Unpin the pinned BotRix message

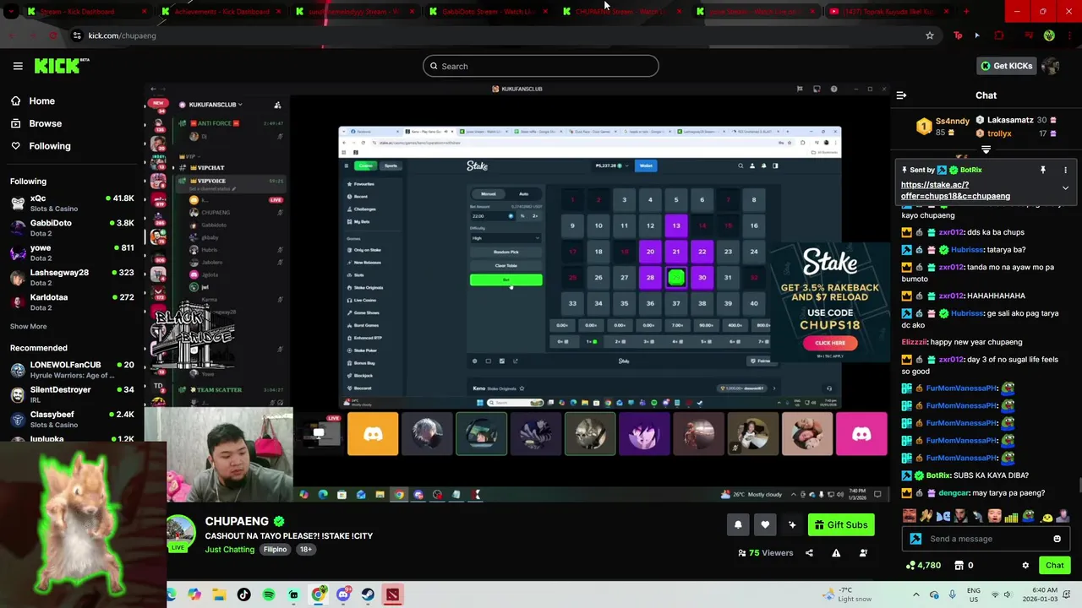(1043, 170)
